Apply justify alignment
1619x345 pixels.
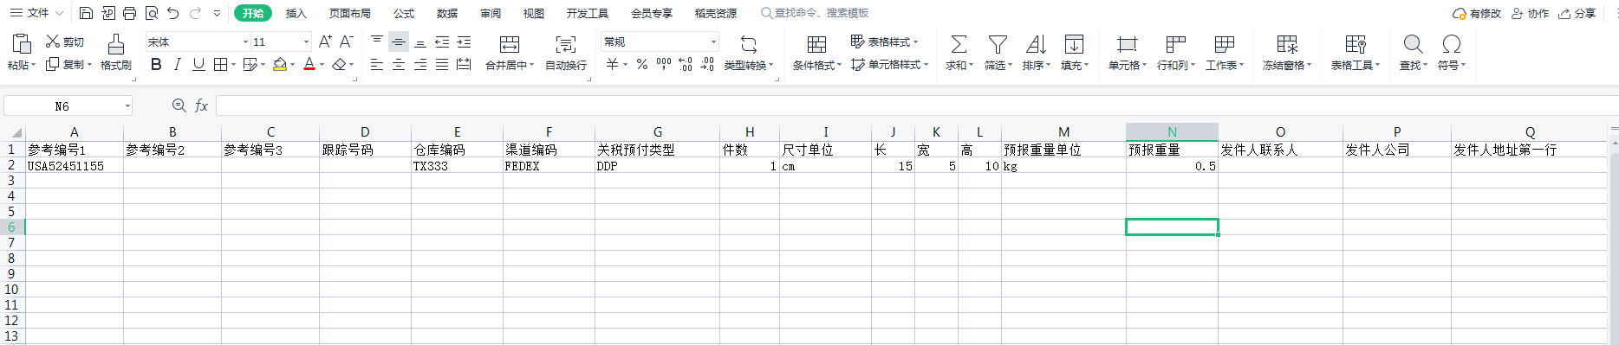pos(442,65)
